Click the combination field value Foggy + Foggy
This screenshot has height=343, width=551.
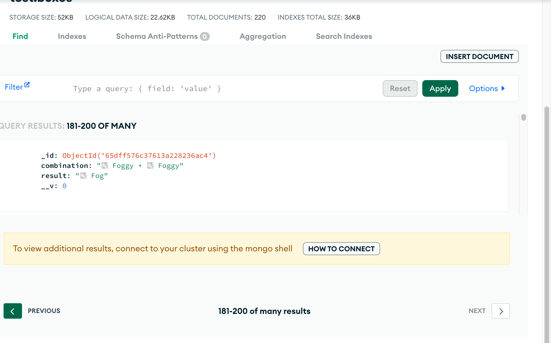click(140, 166)
